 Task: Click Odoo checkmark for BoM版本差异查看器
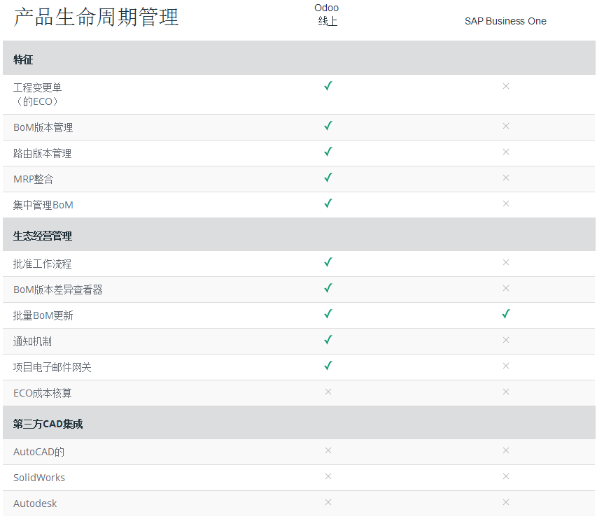(328, 288)
